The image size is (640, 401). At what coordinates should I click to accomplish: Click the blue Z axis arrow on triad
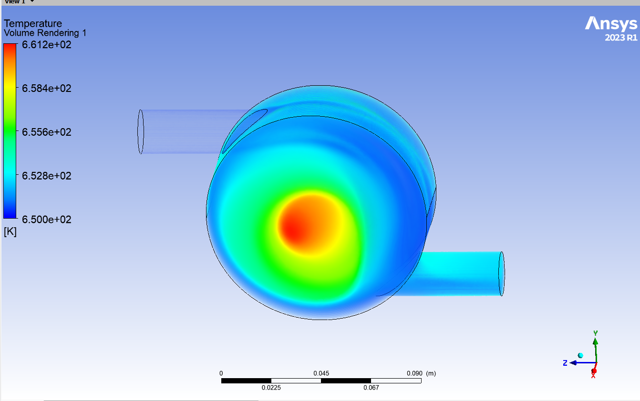(x=574, y=362)
